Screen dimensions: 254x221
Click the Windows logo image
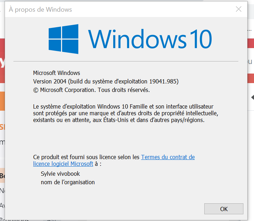64,39
